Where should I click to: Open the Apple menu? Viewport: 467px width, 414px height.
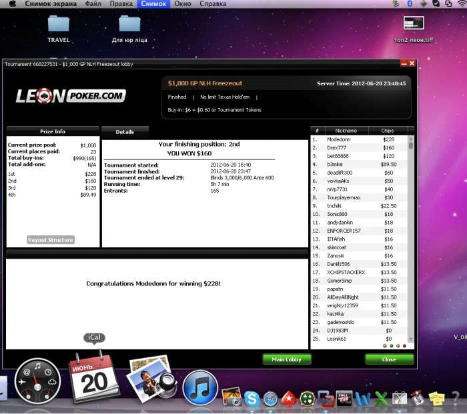[x=13, y=4]
